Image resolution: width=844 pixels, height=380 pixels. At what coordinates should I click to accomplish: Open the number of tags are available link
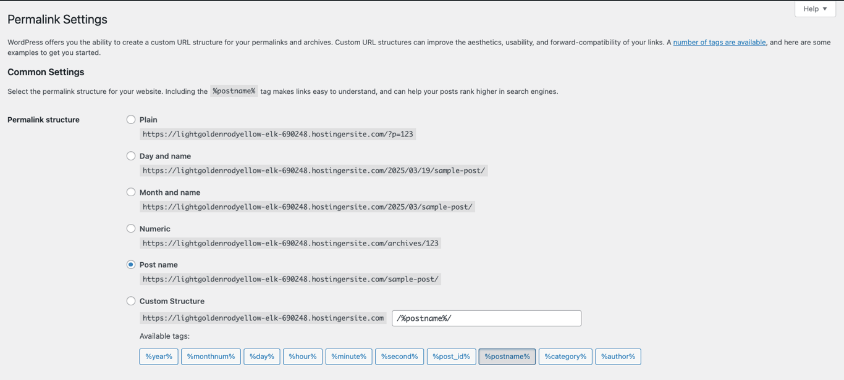coord(719,42)
